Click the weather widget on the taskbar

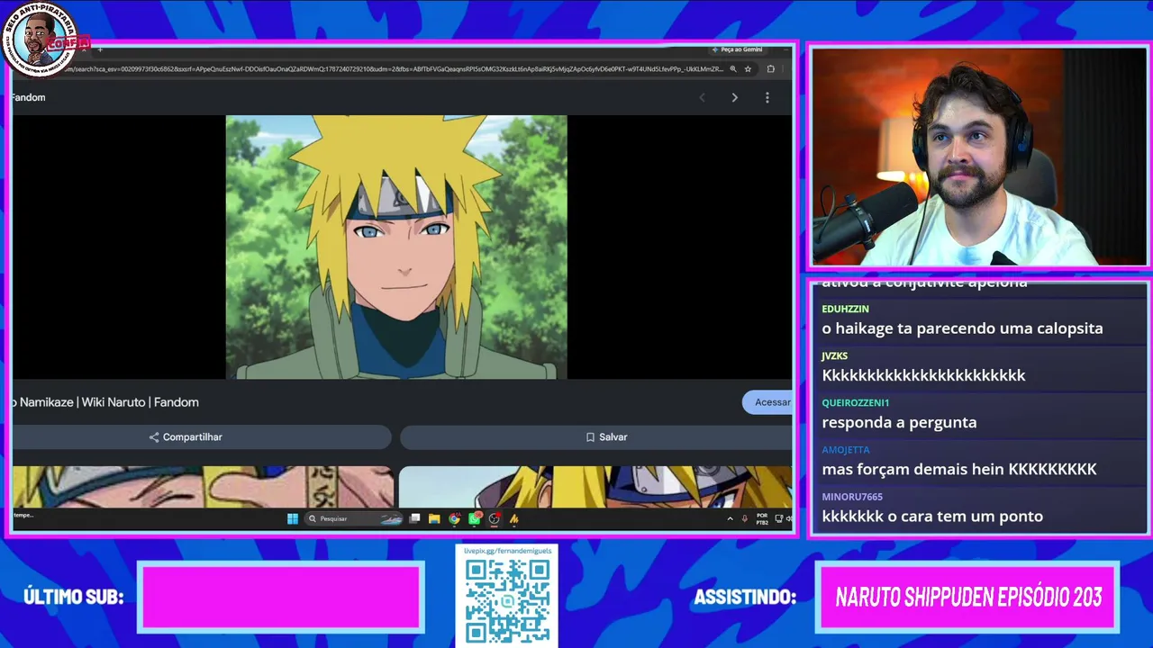click(x=23, y=516)
